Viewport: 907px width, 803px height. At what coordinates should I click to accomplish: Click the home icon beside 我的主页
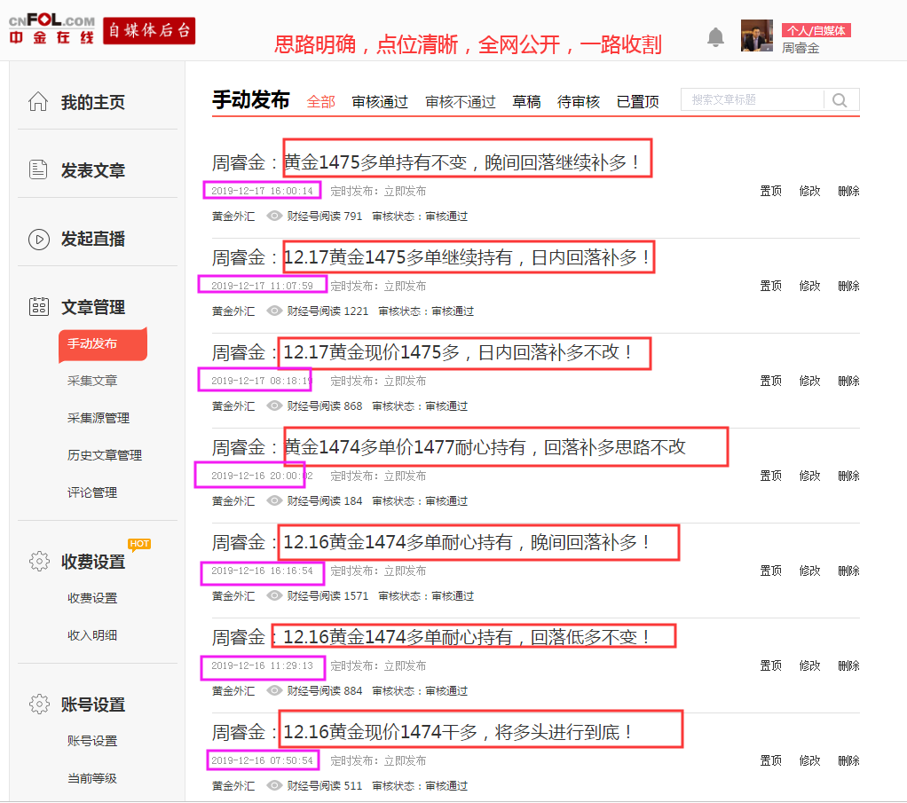click(38, 102)
